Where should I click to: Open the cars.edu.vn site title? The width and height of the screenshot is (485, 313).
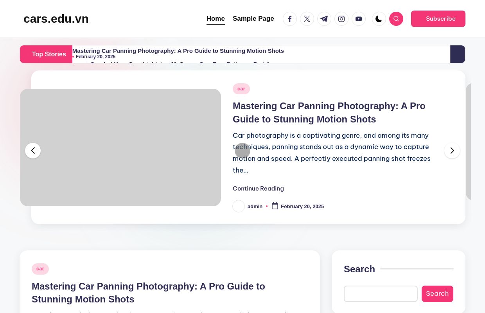tap(56, 19)
